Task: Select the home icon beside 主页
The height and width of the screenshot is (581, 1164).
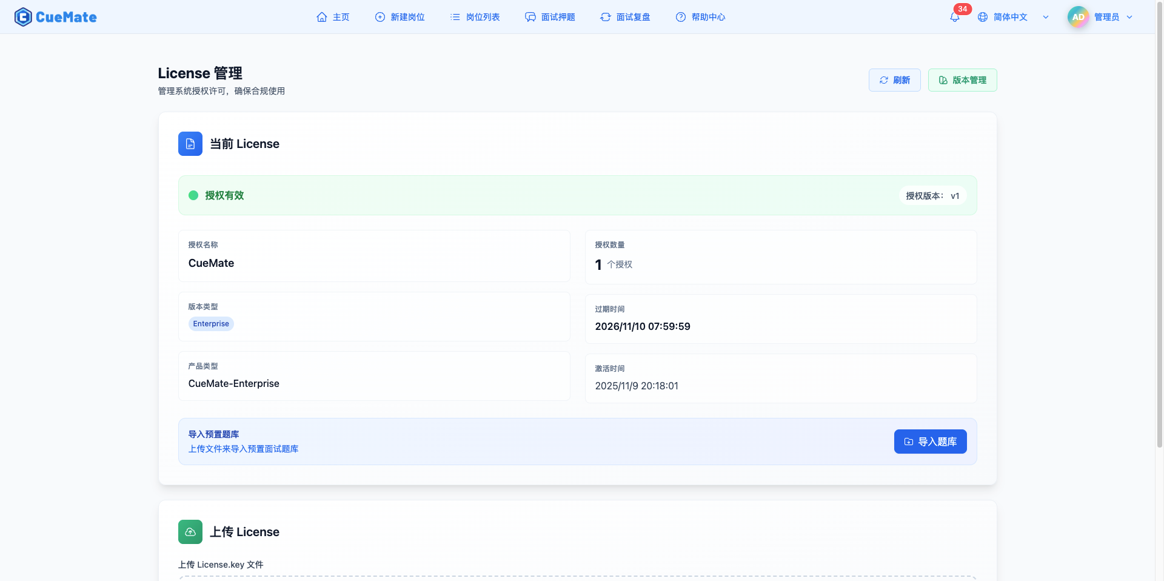Action: tap(322, 17)
